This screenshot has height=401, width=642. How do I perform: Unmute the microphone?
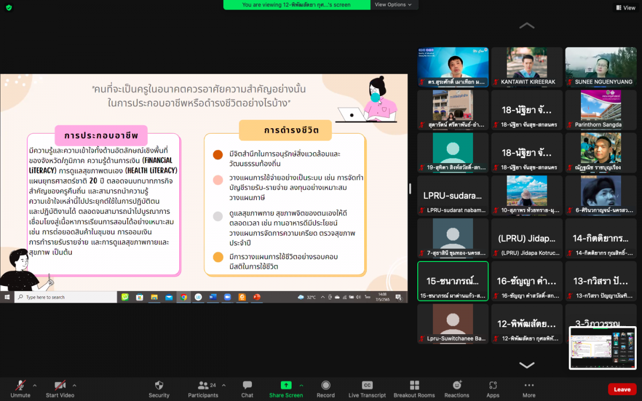pos(20,385)
